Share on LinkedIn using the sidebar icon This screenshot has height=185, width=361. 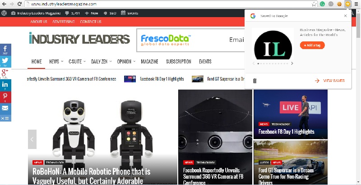pos(5,86)
